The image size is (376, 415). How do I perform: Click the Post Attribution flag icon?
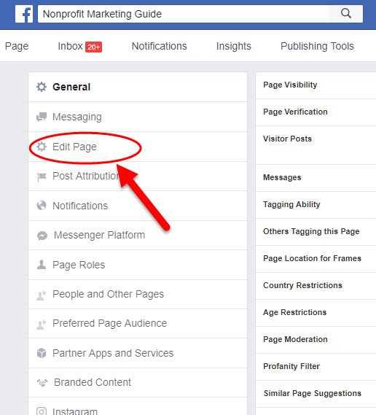tap(42, 177)
